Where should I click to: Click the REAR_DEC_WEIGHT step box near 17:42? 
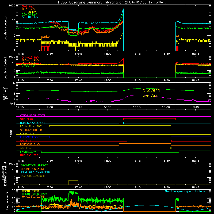(x=73, y=182)
